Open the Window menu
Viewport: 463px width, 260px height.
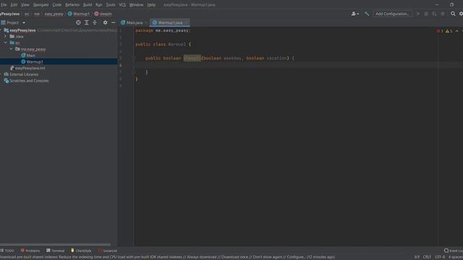click(x=137, y=5)
